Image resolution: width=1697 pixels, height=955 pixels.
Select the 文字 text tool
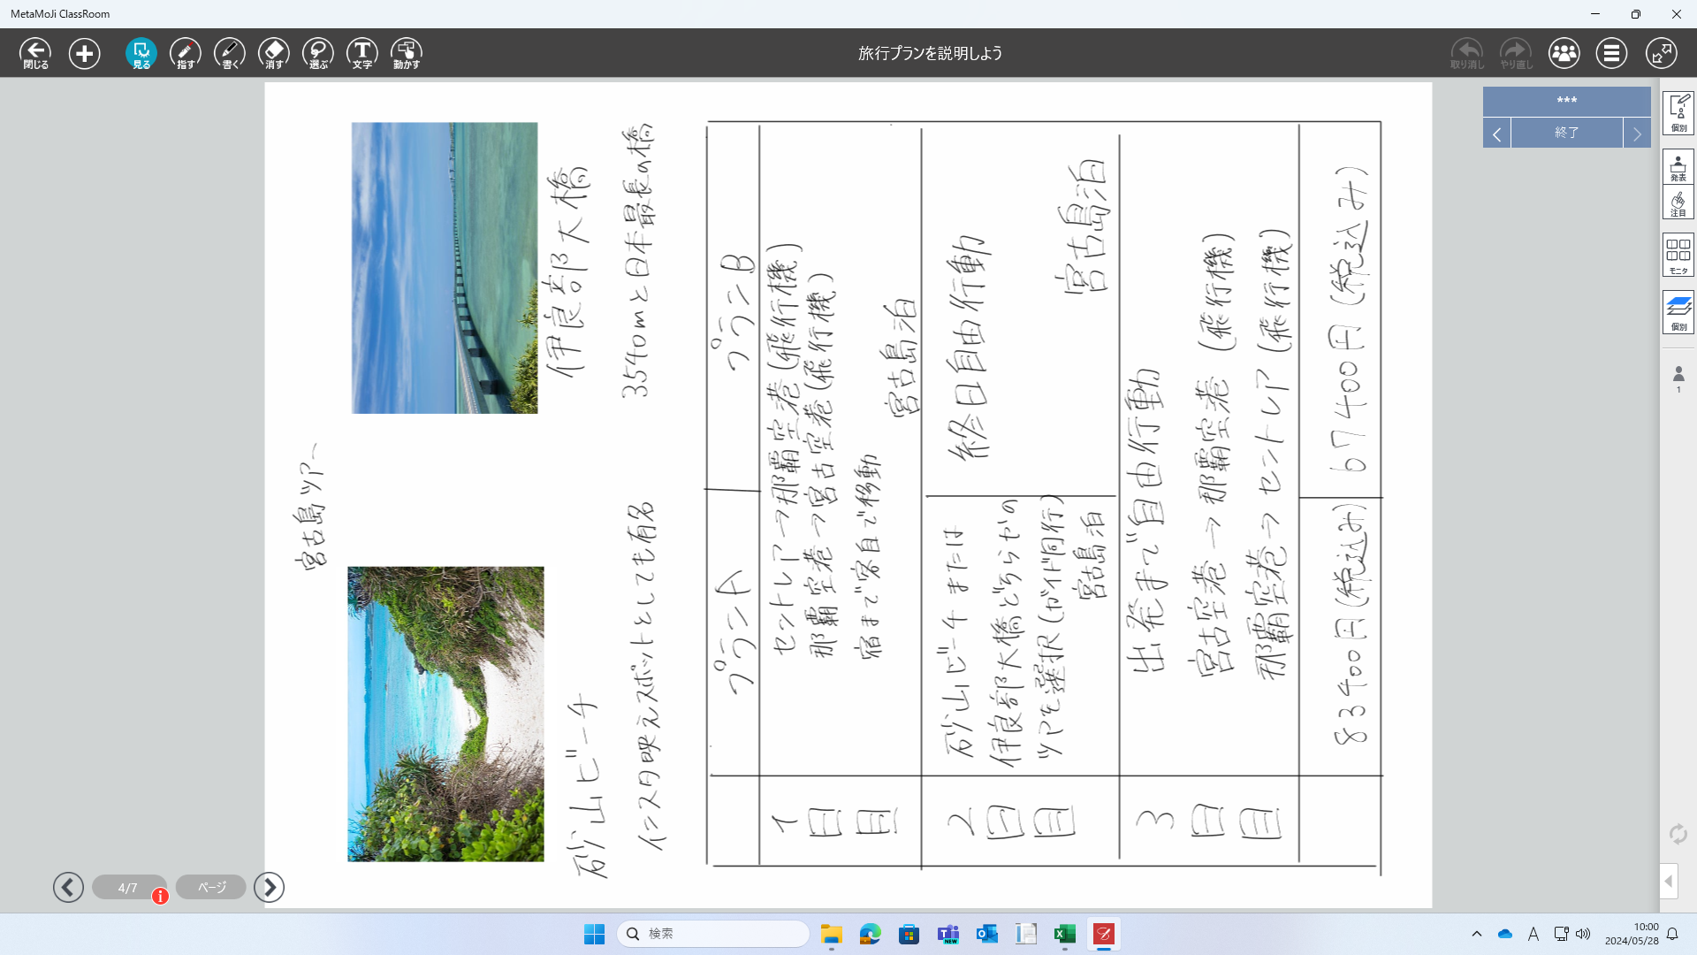362,53
